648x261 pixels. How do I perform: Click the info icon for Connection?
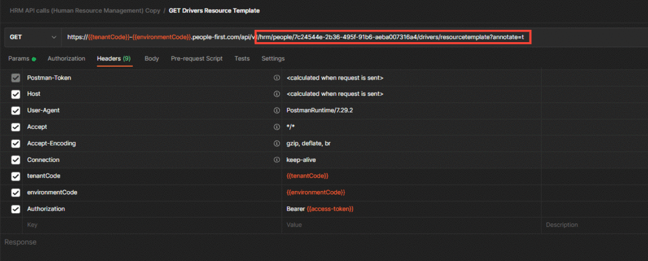click(277, 160)
